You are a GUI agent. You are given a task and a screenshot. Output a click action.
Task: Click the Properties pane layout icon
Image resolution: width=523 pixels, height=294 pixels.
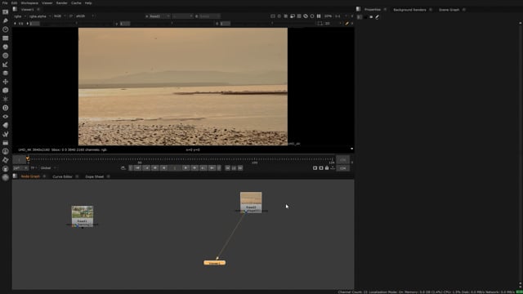coord(358,9)
